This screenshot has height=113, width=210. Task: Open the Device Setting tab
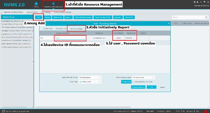click(x=32, y=12)
